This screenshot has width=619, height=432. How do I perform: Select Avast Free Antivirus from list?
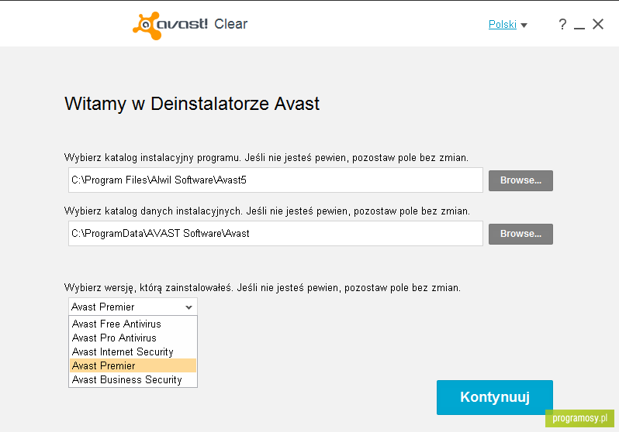coord(133,324)
